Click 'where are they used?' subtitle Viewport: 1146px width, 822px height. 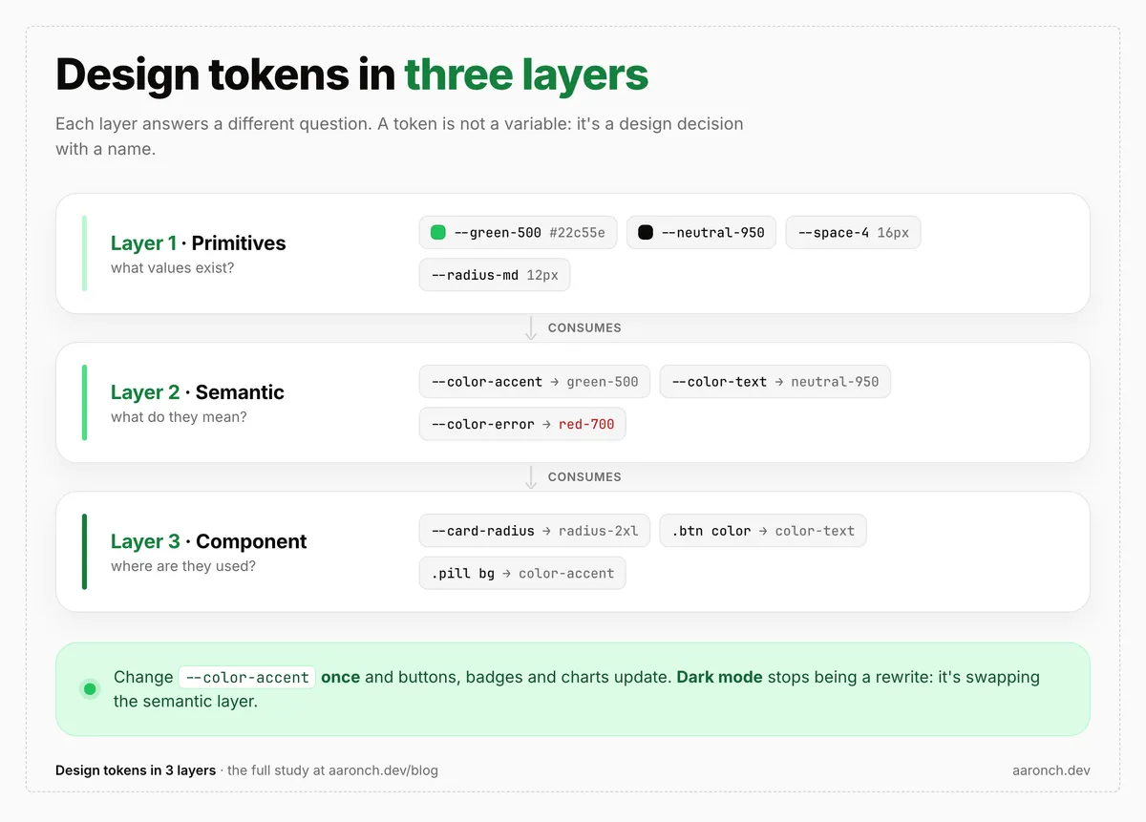(182, 565)
